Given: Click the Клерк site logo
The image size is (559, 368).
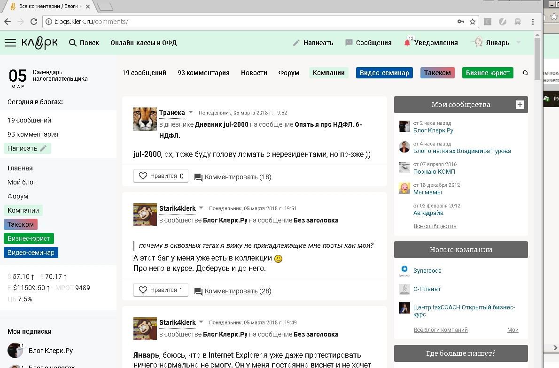Looking at the screenshot, I should [39, 43].
